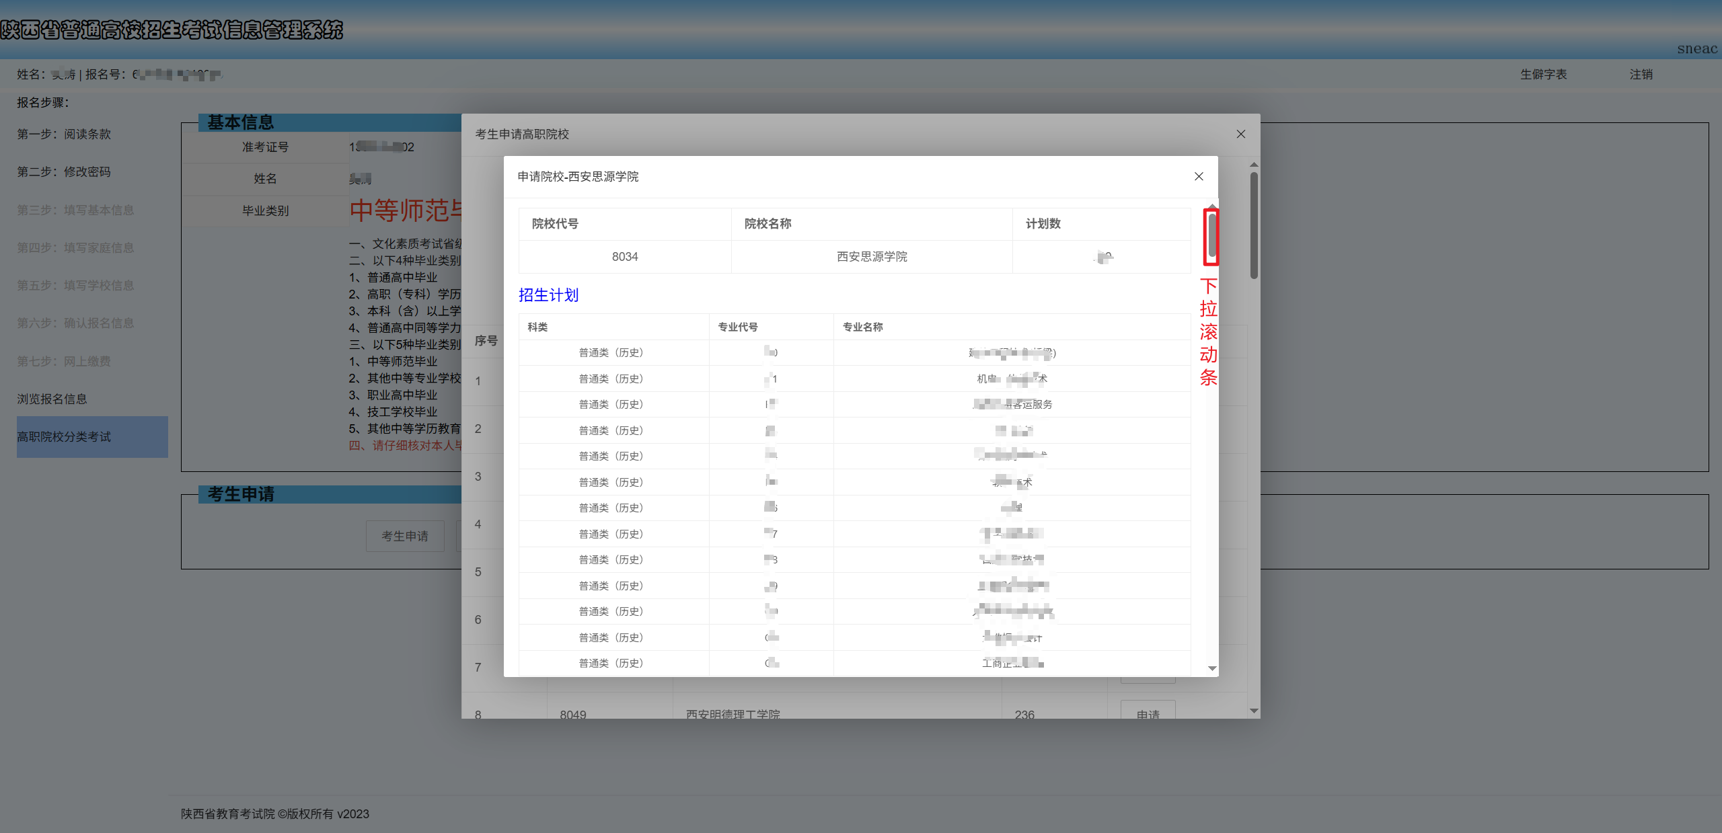Viewport: 1722px width, 833px height.
Task: Close the 申请院校-西安思源学院 dialog
Action: click(1198, 176)
